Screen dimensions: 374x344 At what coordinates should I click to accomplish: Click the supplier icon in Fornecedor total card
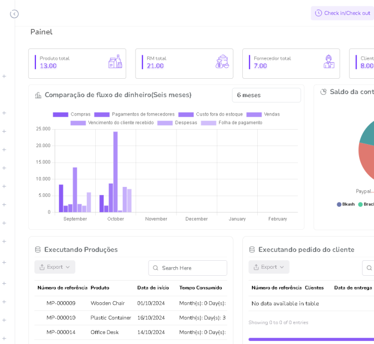coord(329,62)
